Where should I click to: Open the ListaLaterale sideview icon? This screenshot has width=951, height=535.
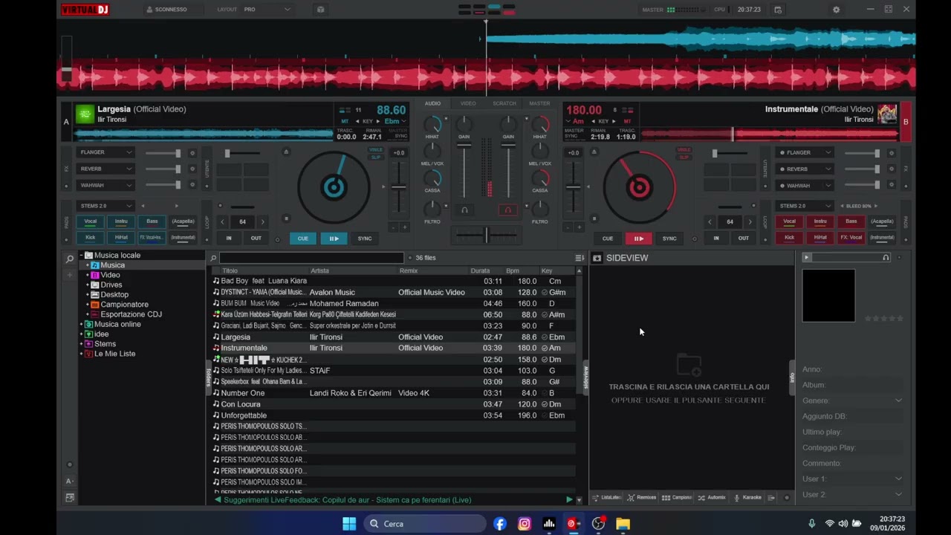click(606, 497)
